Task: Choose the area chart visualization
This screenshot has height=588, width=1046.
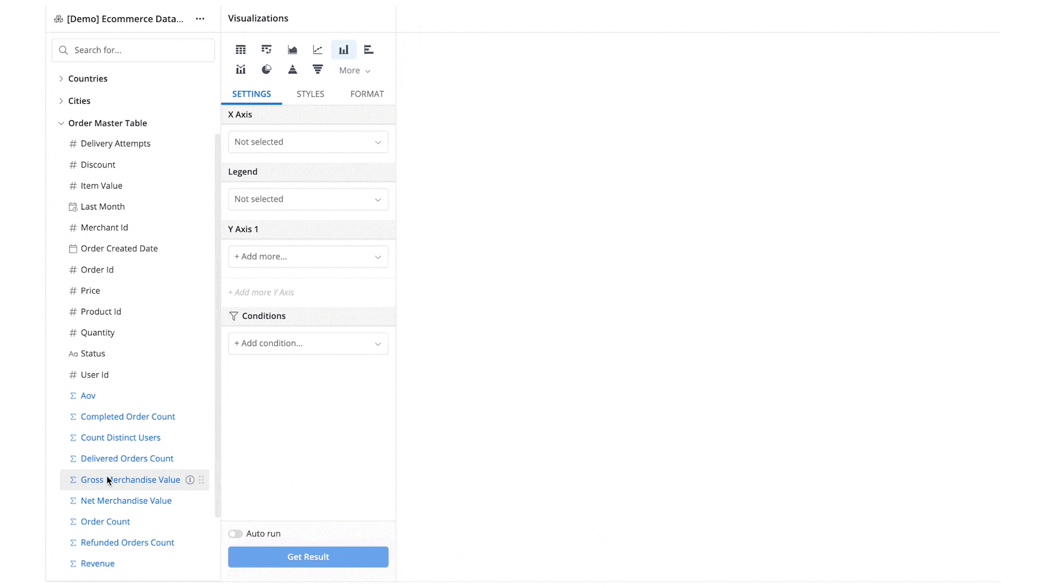Action: point(292,49)
